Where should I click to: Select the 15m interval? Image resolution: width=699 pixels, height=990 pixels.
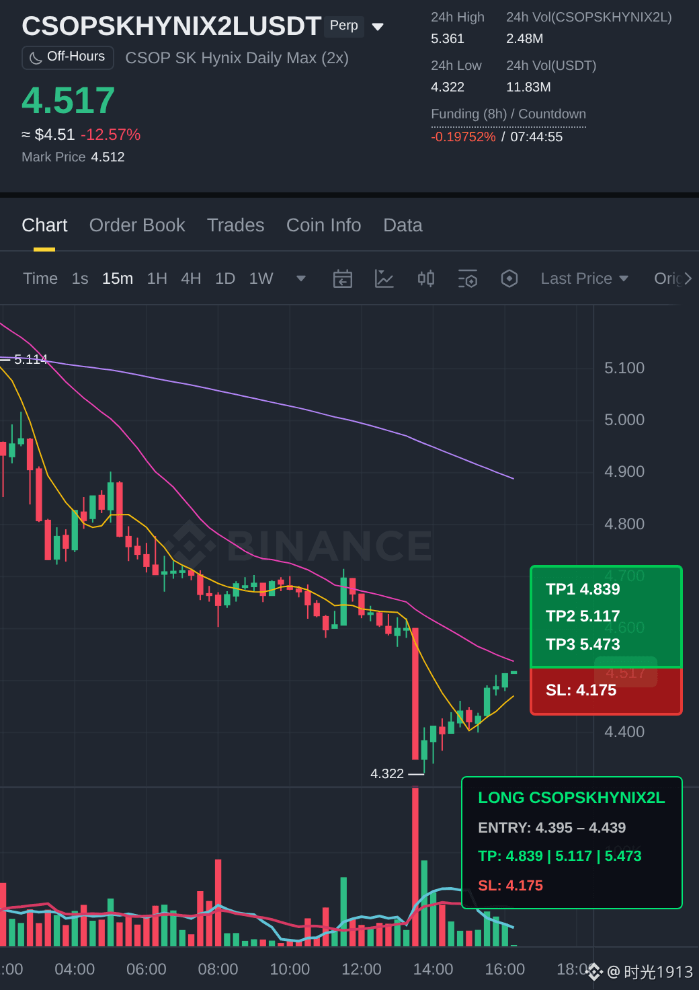118,278
